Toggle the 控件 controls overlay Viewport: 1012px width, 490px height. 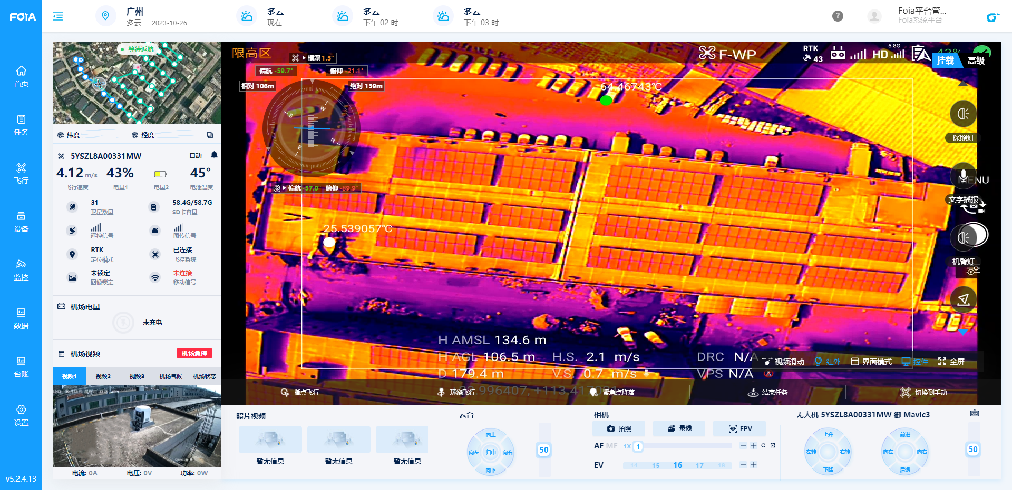(914, 362)
